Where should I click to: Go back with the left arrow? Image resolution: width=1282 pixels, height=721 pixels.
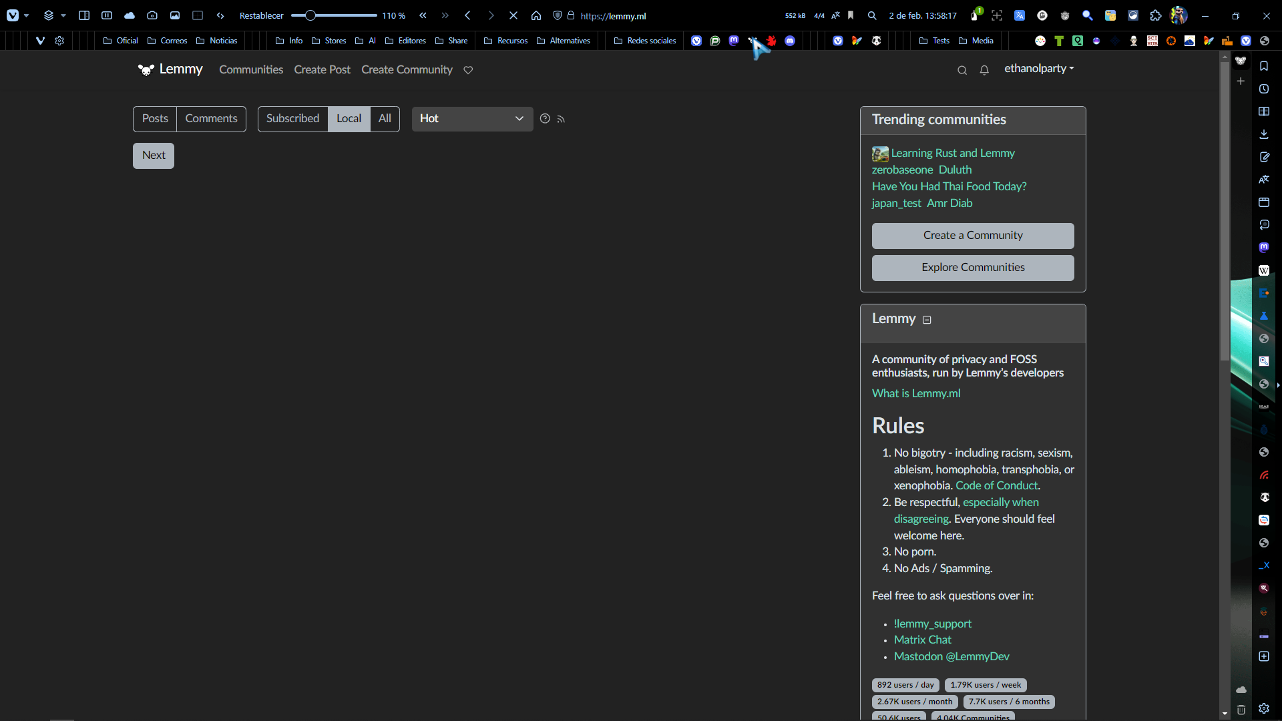tap(468, 15)
